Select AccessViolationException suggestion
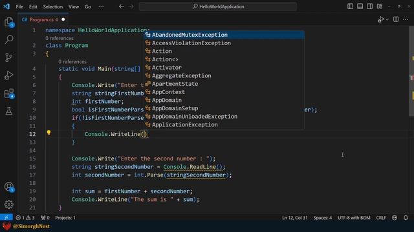Image resolution: width=414 pixels, height=232 pixels. coord(224,43)
